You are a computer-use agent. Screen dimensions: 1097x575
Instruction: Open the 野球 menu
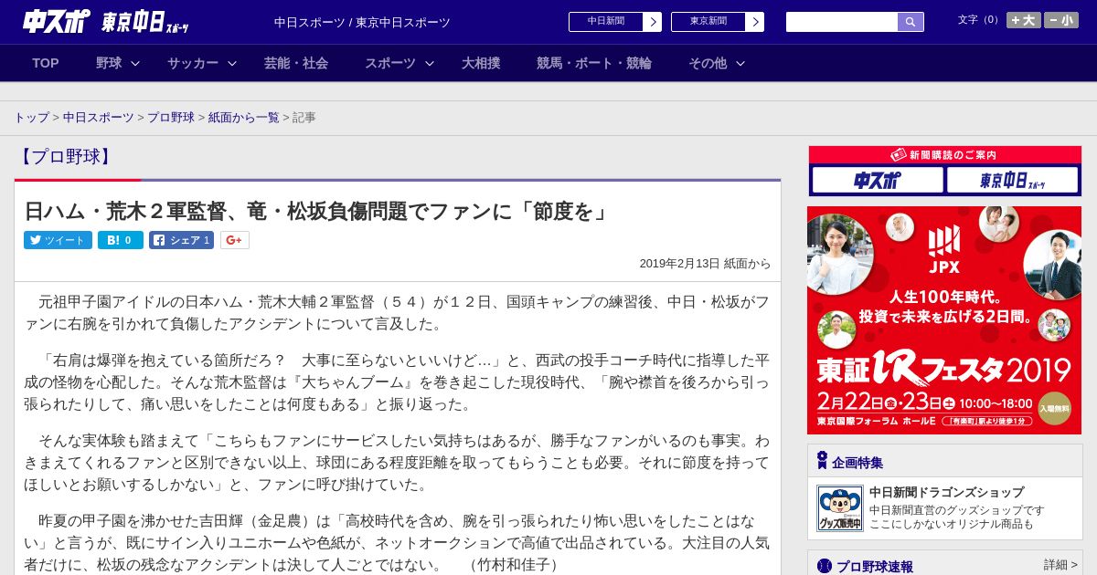click(x=109, y=63)
